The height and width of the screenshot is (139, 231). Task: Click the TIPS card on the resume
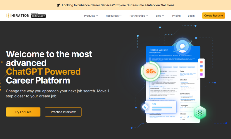(161, 107)
